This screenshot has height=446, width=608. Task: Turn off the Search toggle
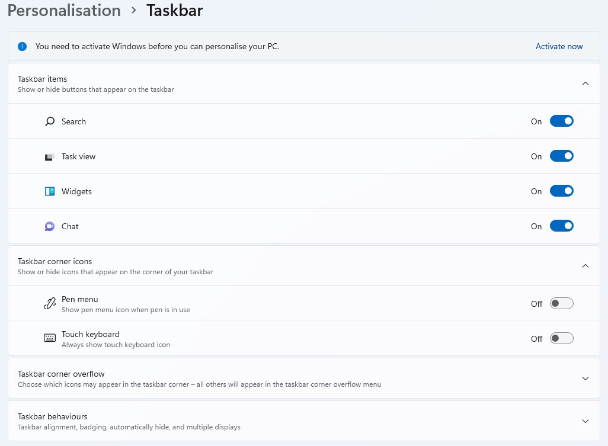point(561,121)
